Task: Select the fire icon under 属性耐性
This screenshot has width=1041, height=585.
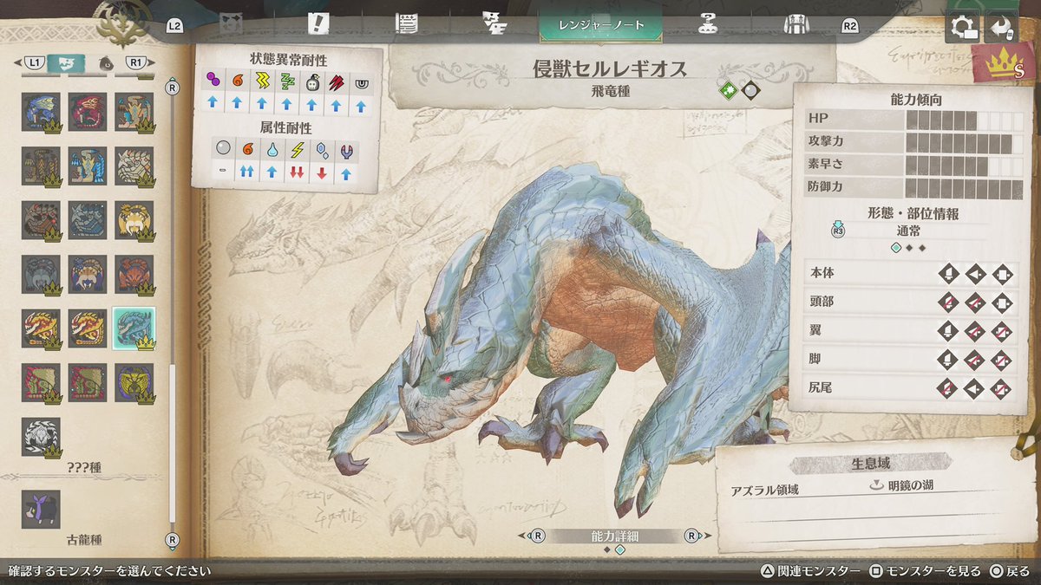Action: (247, 151)
